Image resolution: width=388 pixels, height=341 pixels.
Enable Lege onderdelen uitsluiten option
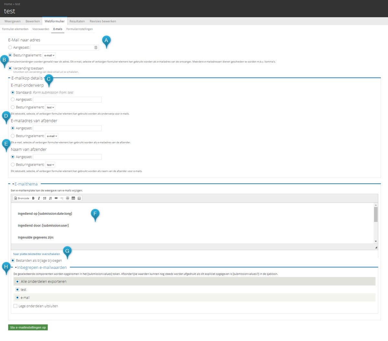pyautogui.click(x=15, y=306)
